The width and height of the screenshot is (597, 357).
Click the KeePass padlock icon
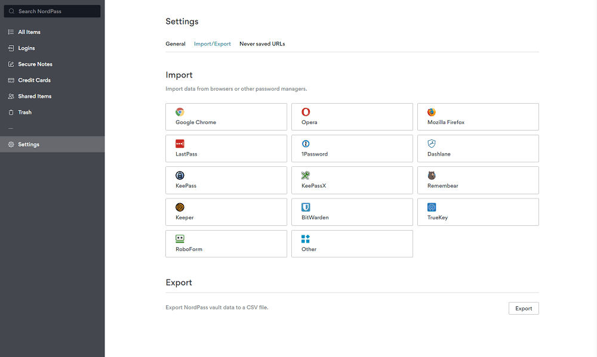click(180, 175)
